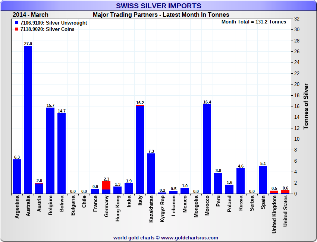Click the 'Mexico' axis label
This screenshot has height=242, width=317.
coord(185,204)
